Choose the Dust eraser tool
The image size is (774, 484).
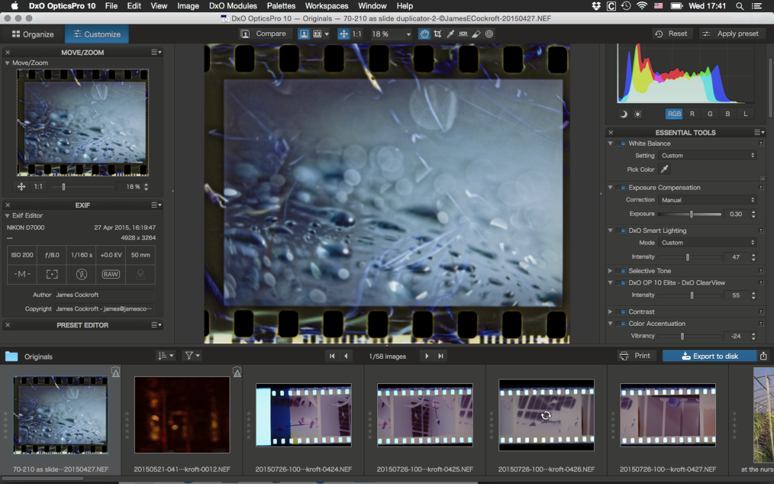(476, 34)
